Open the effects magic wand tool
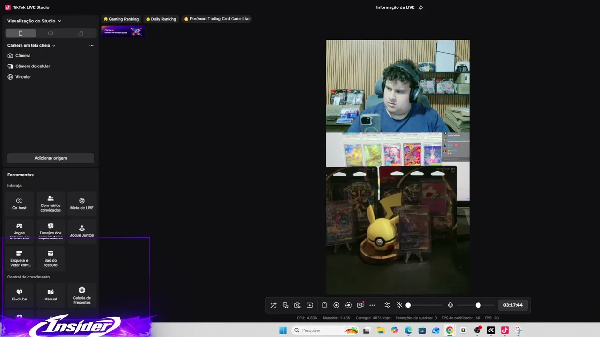Viewport: 600px width, 337px height. click(x=274, y=305)
